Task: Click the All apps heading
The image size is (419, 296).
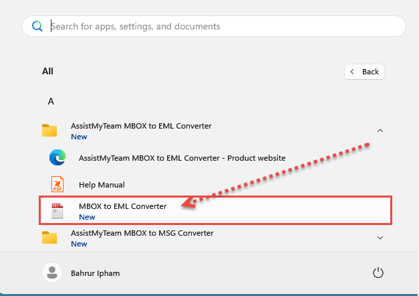Action: tap(47, 71)
